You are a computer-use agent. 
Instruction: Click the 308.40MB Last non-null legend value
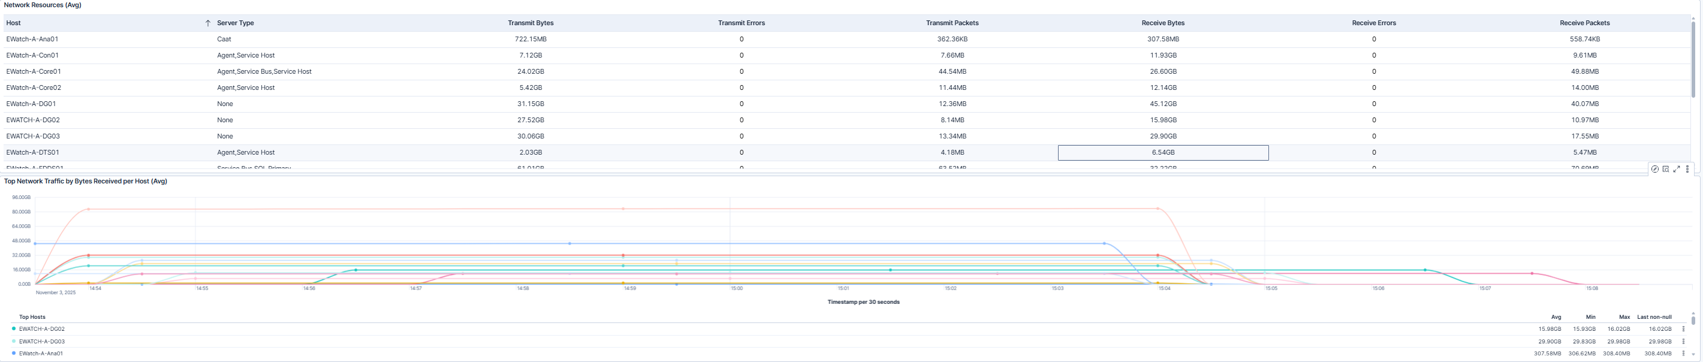[1658, 354]
